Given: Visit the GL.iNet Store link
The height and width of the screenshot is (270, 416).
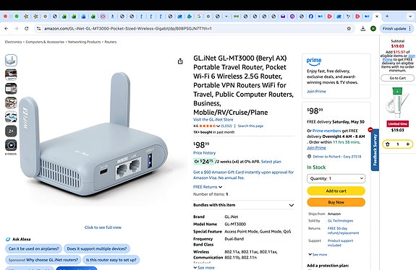Looking at the screenshot, I should click(x=213, y=120).
